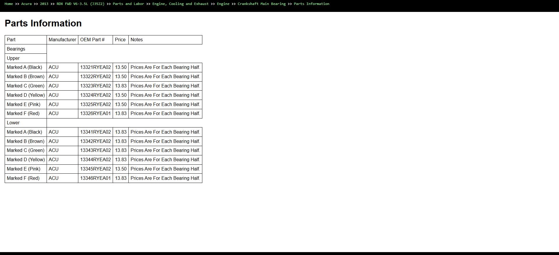Select part number 13345RYEA02
Viewport: 559px width, 255px height.
coord(95,169)
